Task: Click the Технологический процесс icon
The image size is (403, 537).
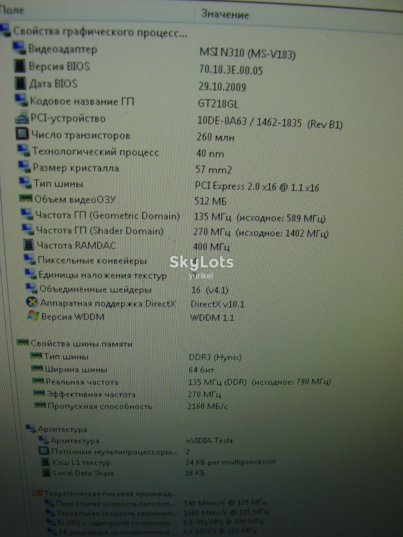Action: tap(24, 151)
